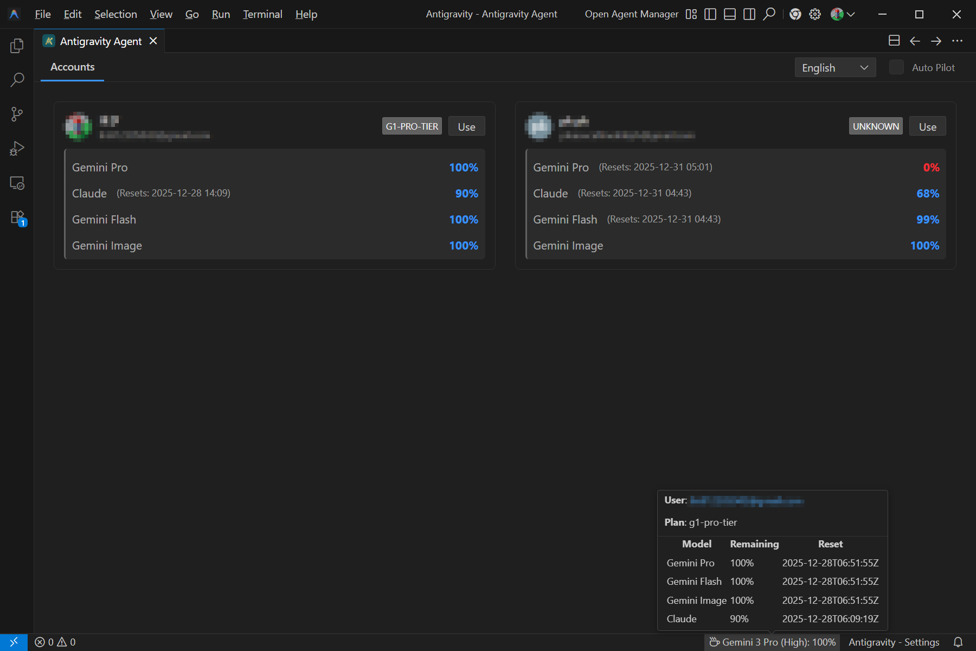Click Open Agent Manager in title bar
This screenshot has width=976, height=651.
pos(632,14)
